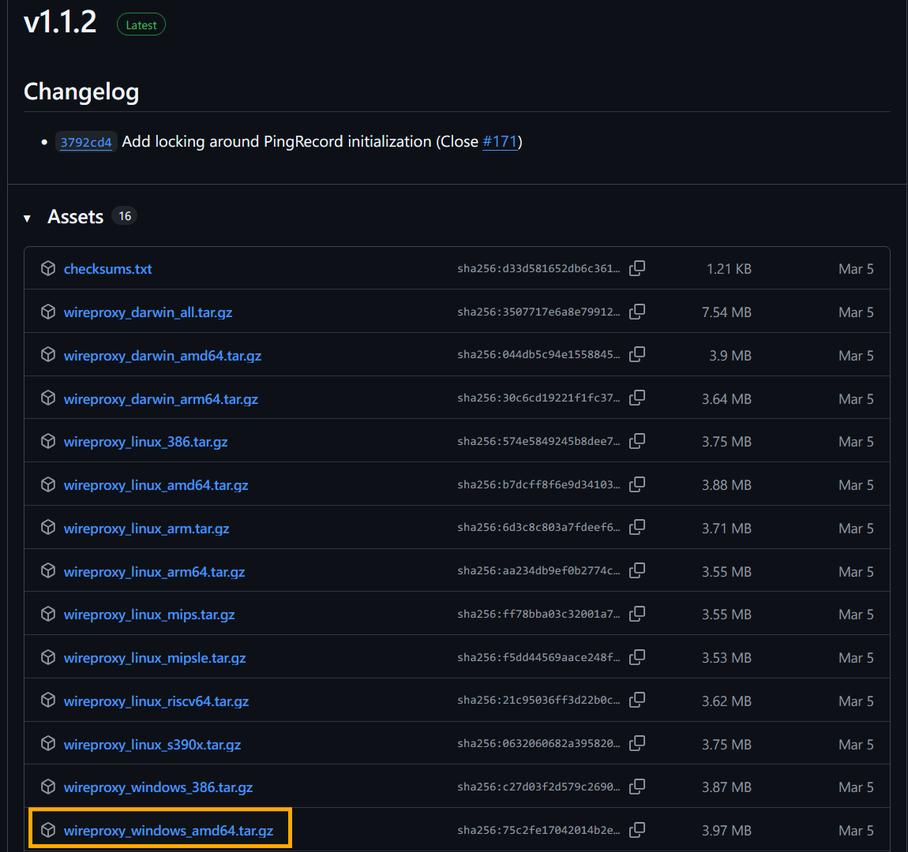This screenshot has width=908, height=852.
Task: Collapse the Assets section triangle
Action: click(28, 218)
